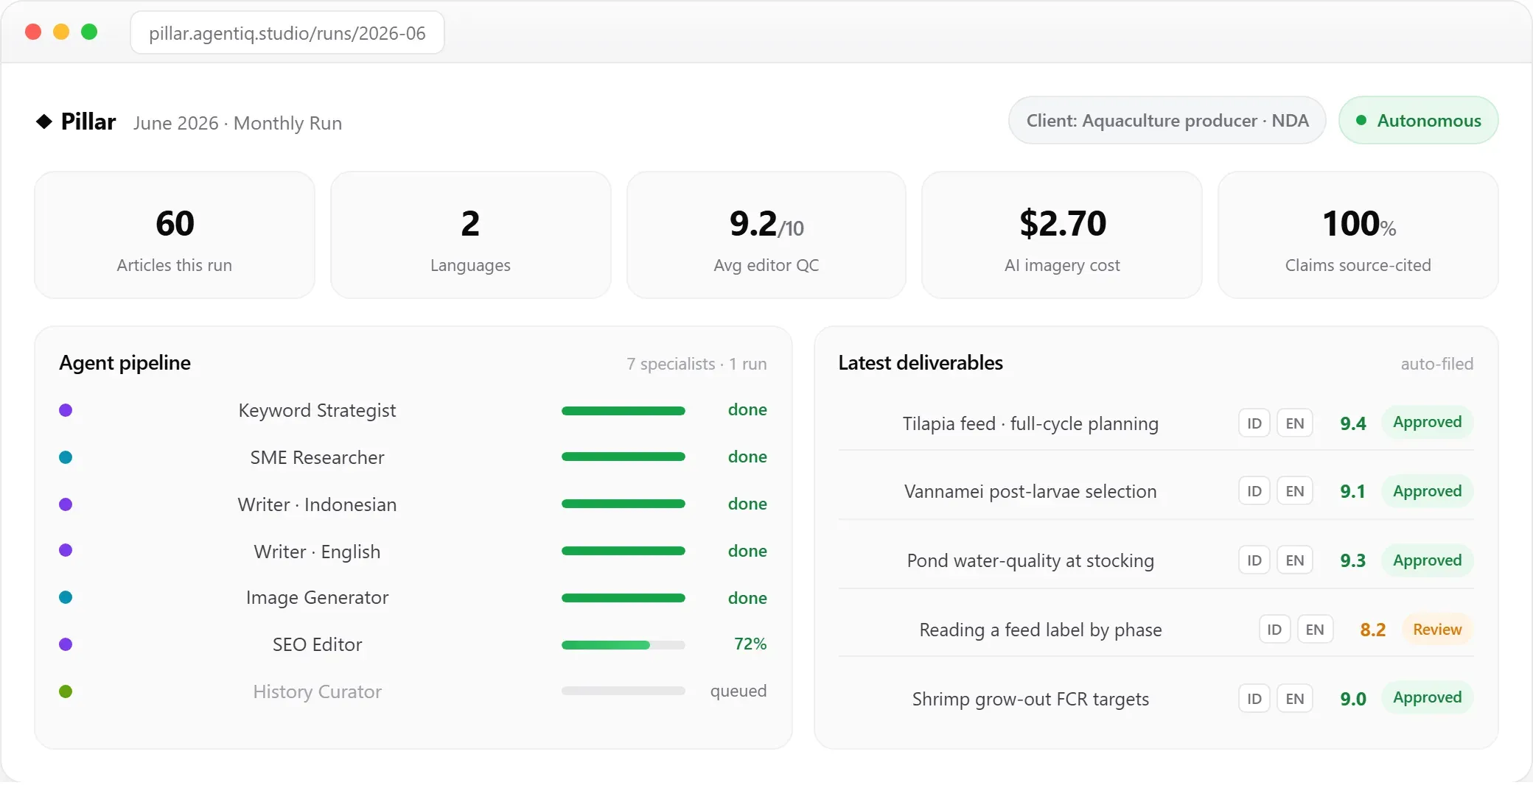The height and width of the screenshot is (785, 1533).
Task: Open the Client: Aquaculture producer · NDA badge
Action: [x=1167, y=120]
